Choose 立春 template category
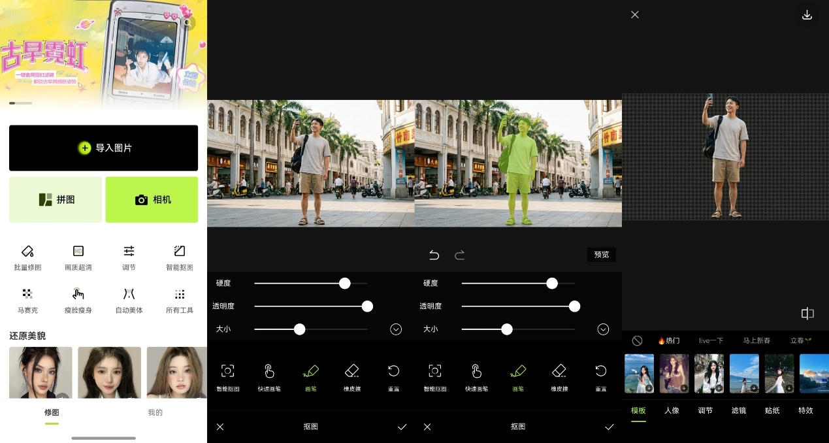 (x=801, y=340)
